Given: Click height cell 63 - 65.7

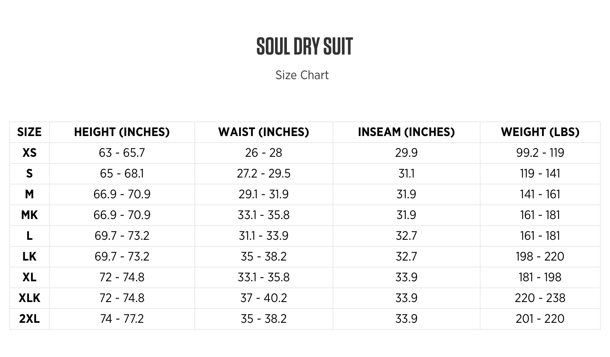Looking at the screenshot, I should tap(122, 153).
